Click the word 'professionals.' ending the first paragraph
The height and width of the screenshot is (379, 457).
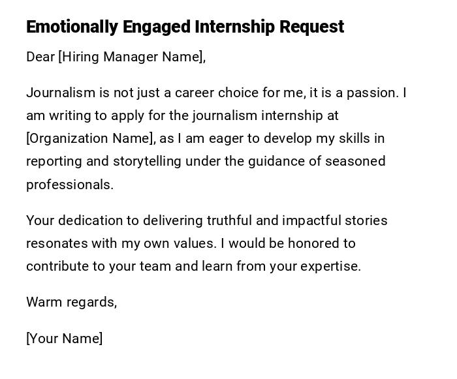pos(70,185)
